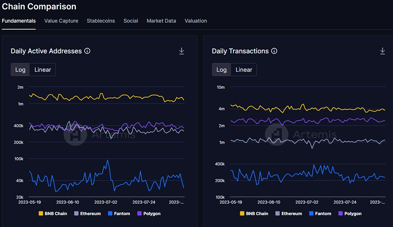Viewport: 393px width, 227px height.
Task: Toggle BNB Chain yellow legend swatch in Addresses chart
Action: tap(41, 213)
